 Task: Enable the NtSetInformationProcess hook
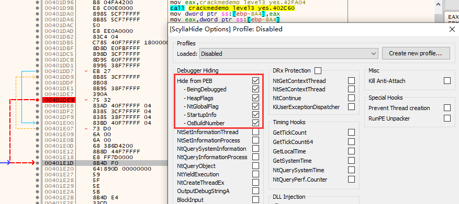pyautogui.click(x=255, y=140)
